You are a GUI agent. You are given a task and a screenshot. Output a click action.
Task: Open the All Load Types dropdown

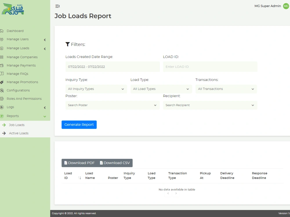(161, 89)
